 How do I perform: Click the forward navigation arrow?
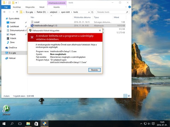[10, 12]
